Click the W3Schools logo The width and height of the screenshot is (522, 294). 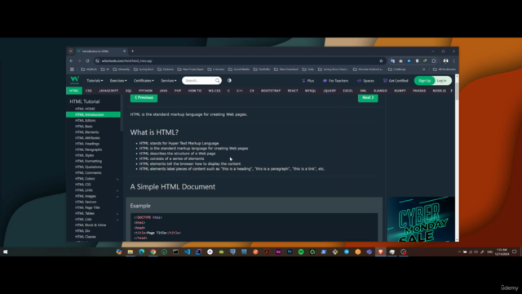pos(74,80)
